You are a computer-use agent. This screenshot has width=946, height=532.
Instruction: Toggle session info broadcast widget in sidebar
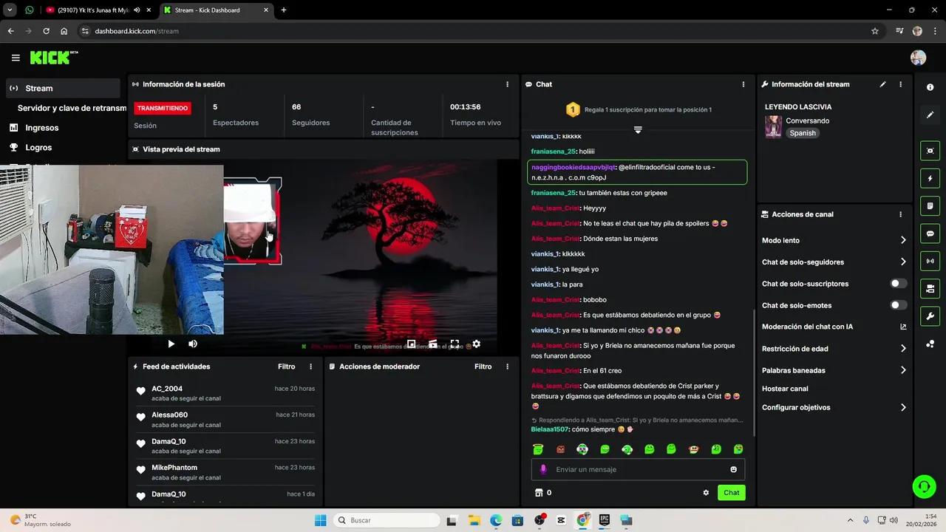click(930, 261)
